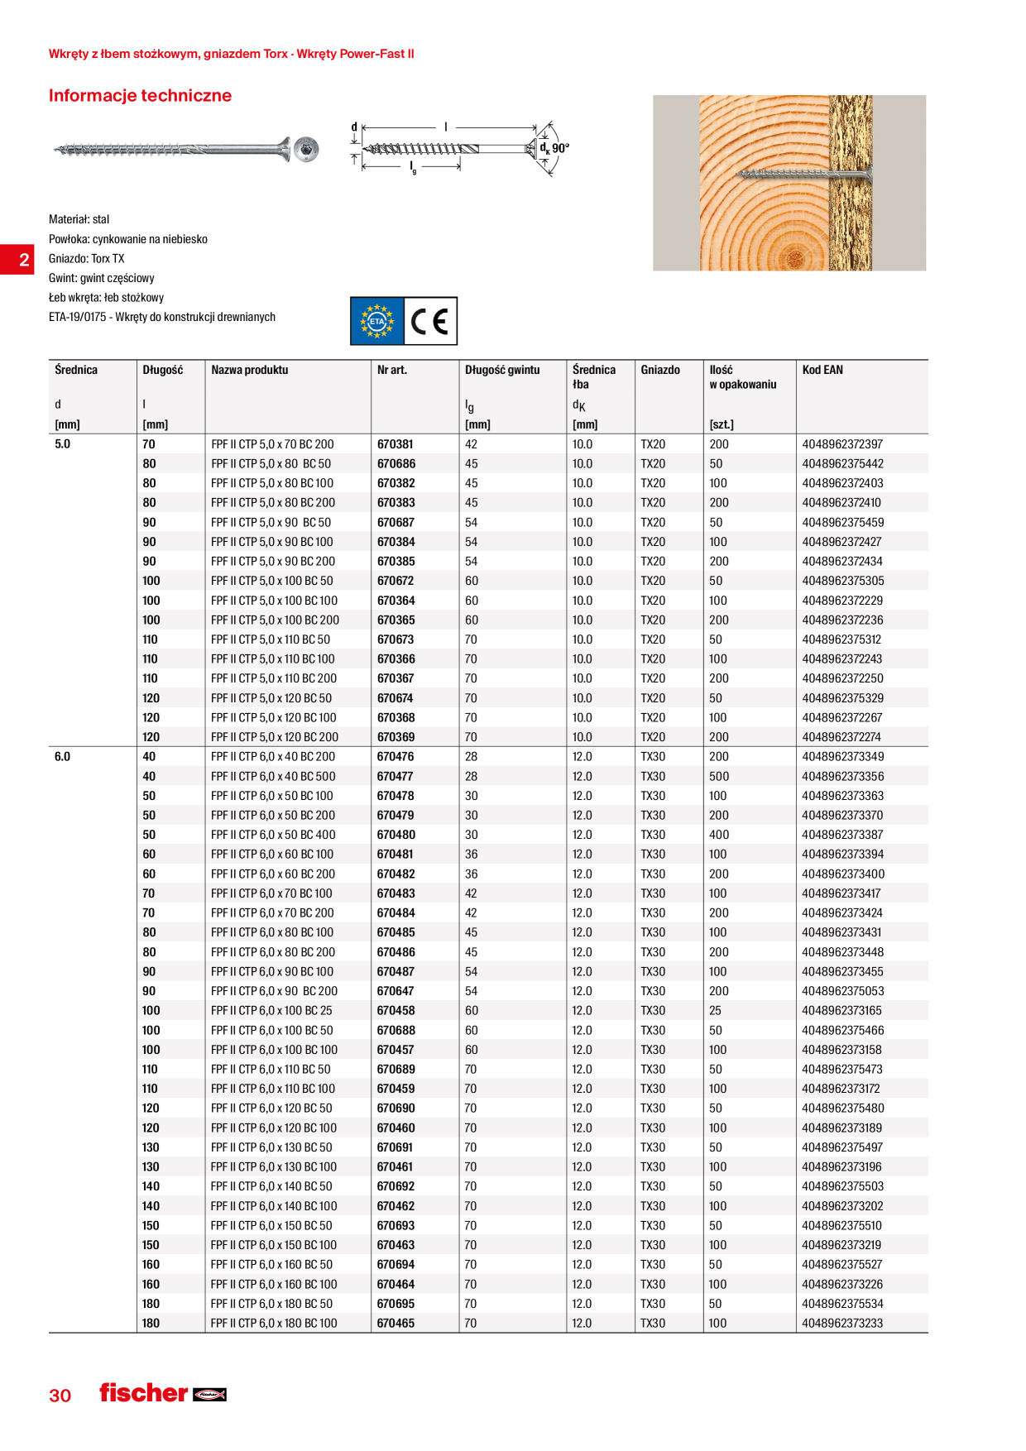Viewport: 1026px width, 1451px height.
Task: Click the 'Długość' column header
Action: (x=163, y=370)
